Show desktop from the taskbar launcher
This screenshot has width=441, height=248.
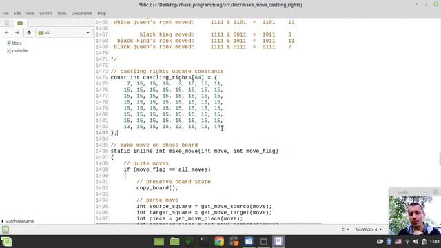159,242
